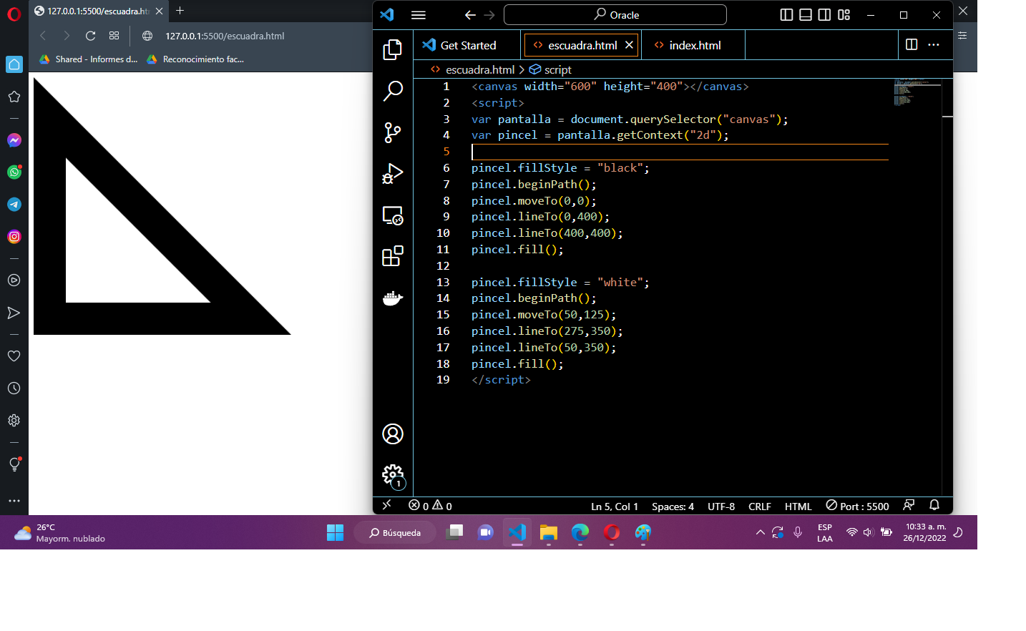Open a new Opera browser tab

tap(180, 11)
